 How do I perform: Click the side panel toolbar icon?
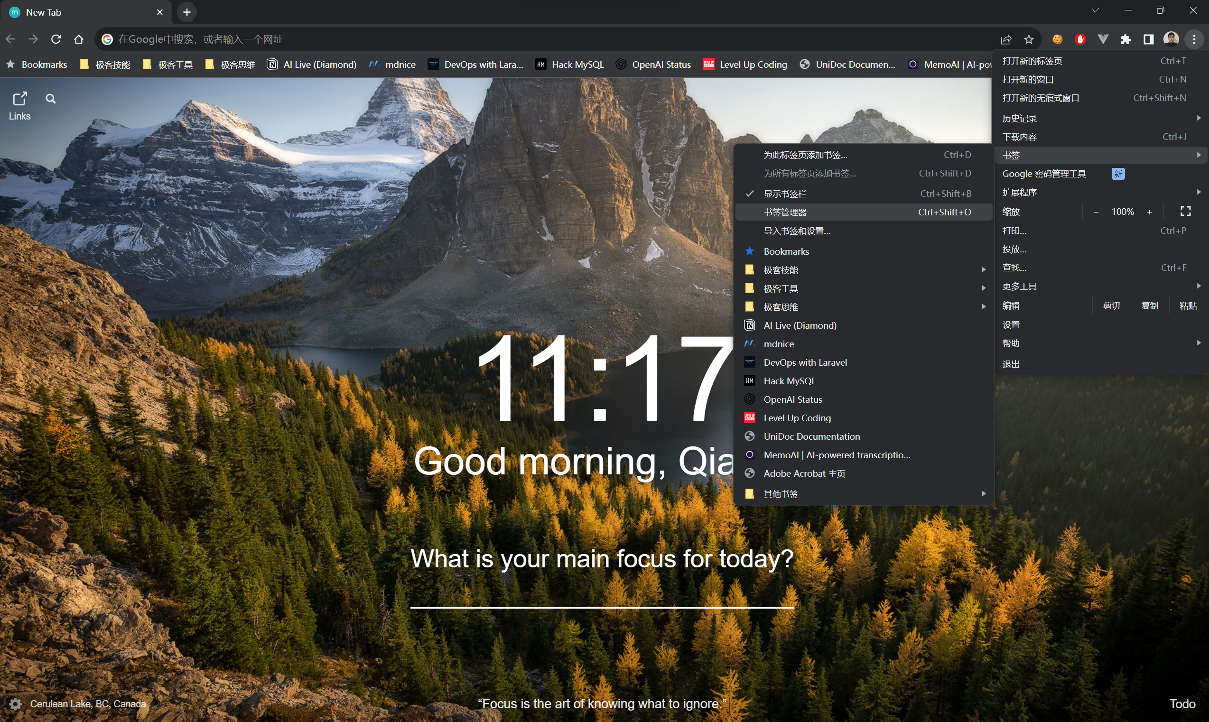click(x=1148, y=39)
